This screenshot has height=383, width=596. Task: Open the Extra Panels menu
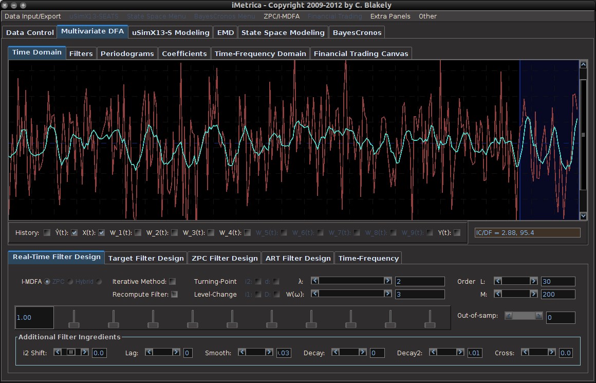[390, 16]
